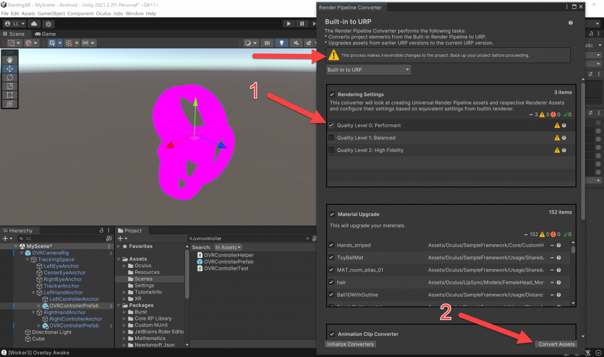This screenshot has width=604, height=357.
Task: Toggle scene lighting lightbulb
Action: 281,43
